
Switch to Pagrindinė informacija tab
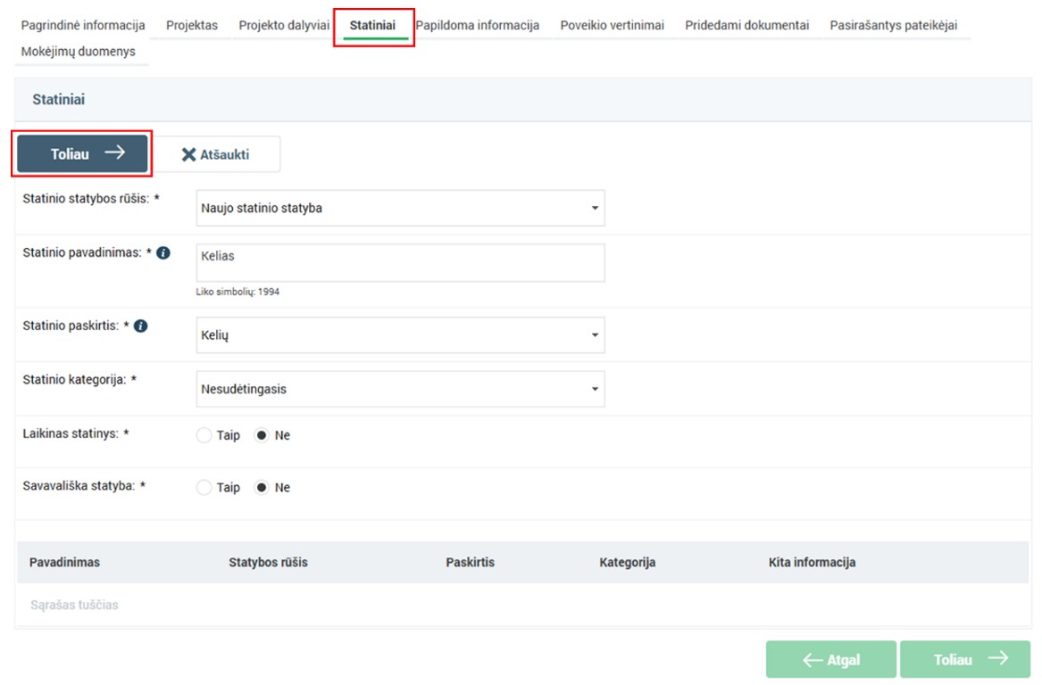(x=83, y=25)
